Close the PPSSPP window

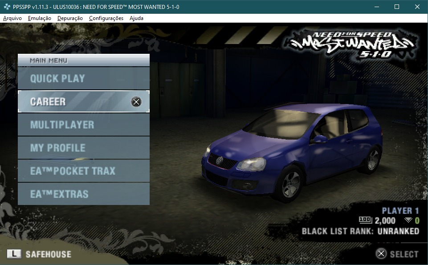pyautogui.click(x=417, y=7)
